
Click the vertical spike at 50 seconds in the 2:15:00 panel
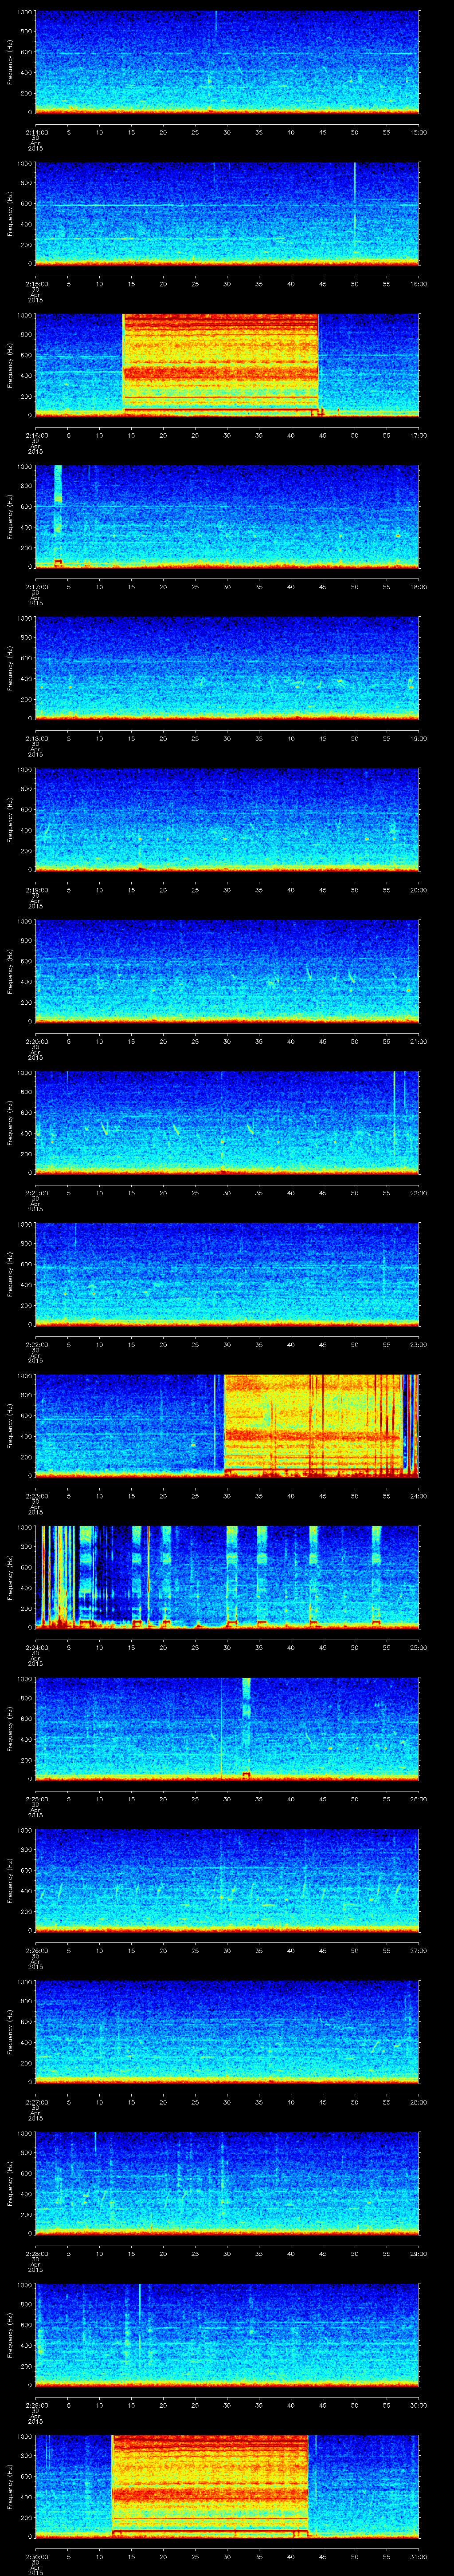[354, 211]
